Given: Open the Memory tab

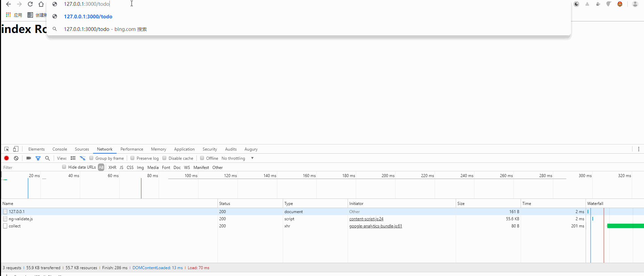Looking at the screenshot, I should 159,149.
